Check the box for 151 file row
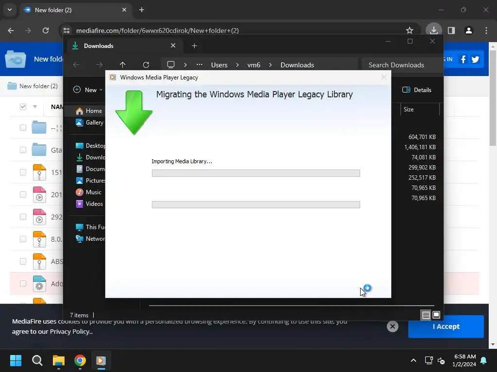Screen dimensions: 497x372 point(23,172)
